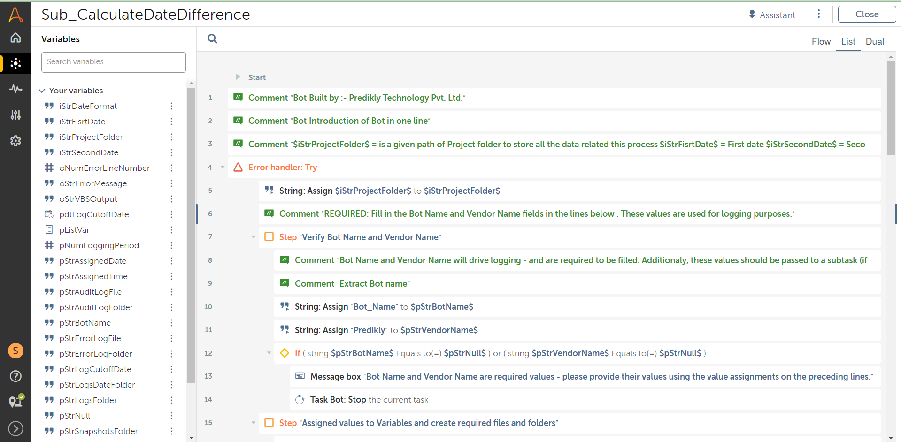
Task: Collapse the Verify Bot Name step
Action: [x=254, y=237]
